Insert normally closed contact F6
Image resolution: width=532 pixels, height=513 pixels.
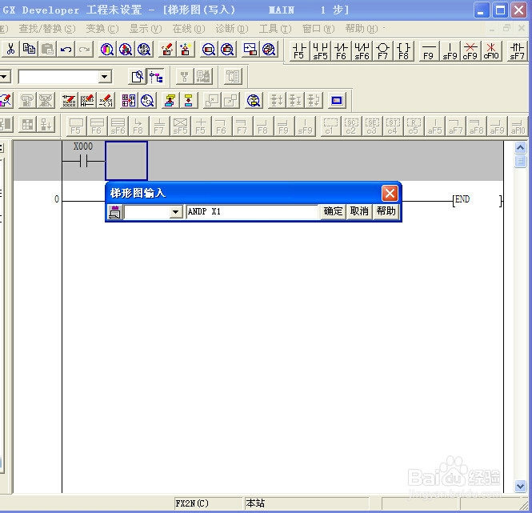click(x=341, y=51)
